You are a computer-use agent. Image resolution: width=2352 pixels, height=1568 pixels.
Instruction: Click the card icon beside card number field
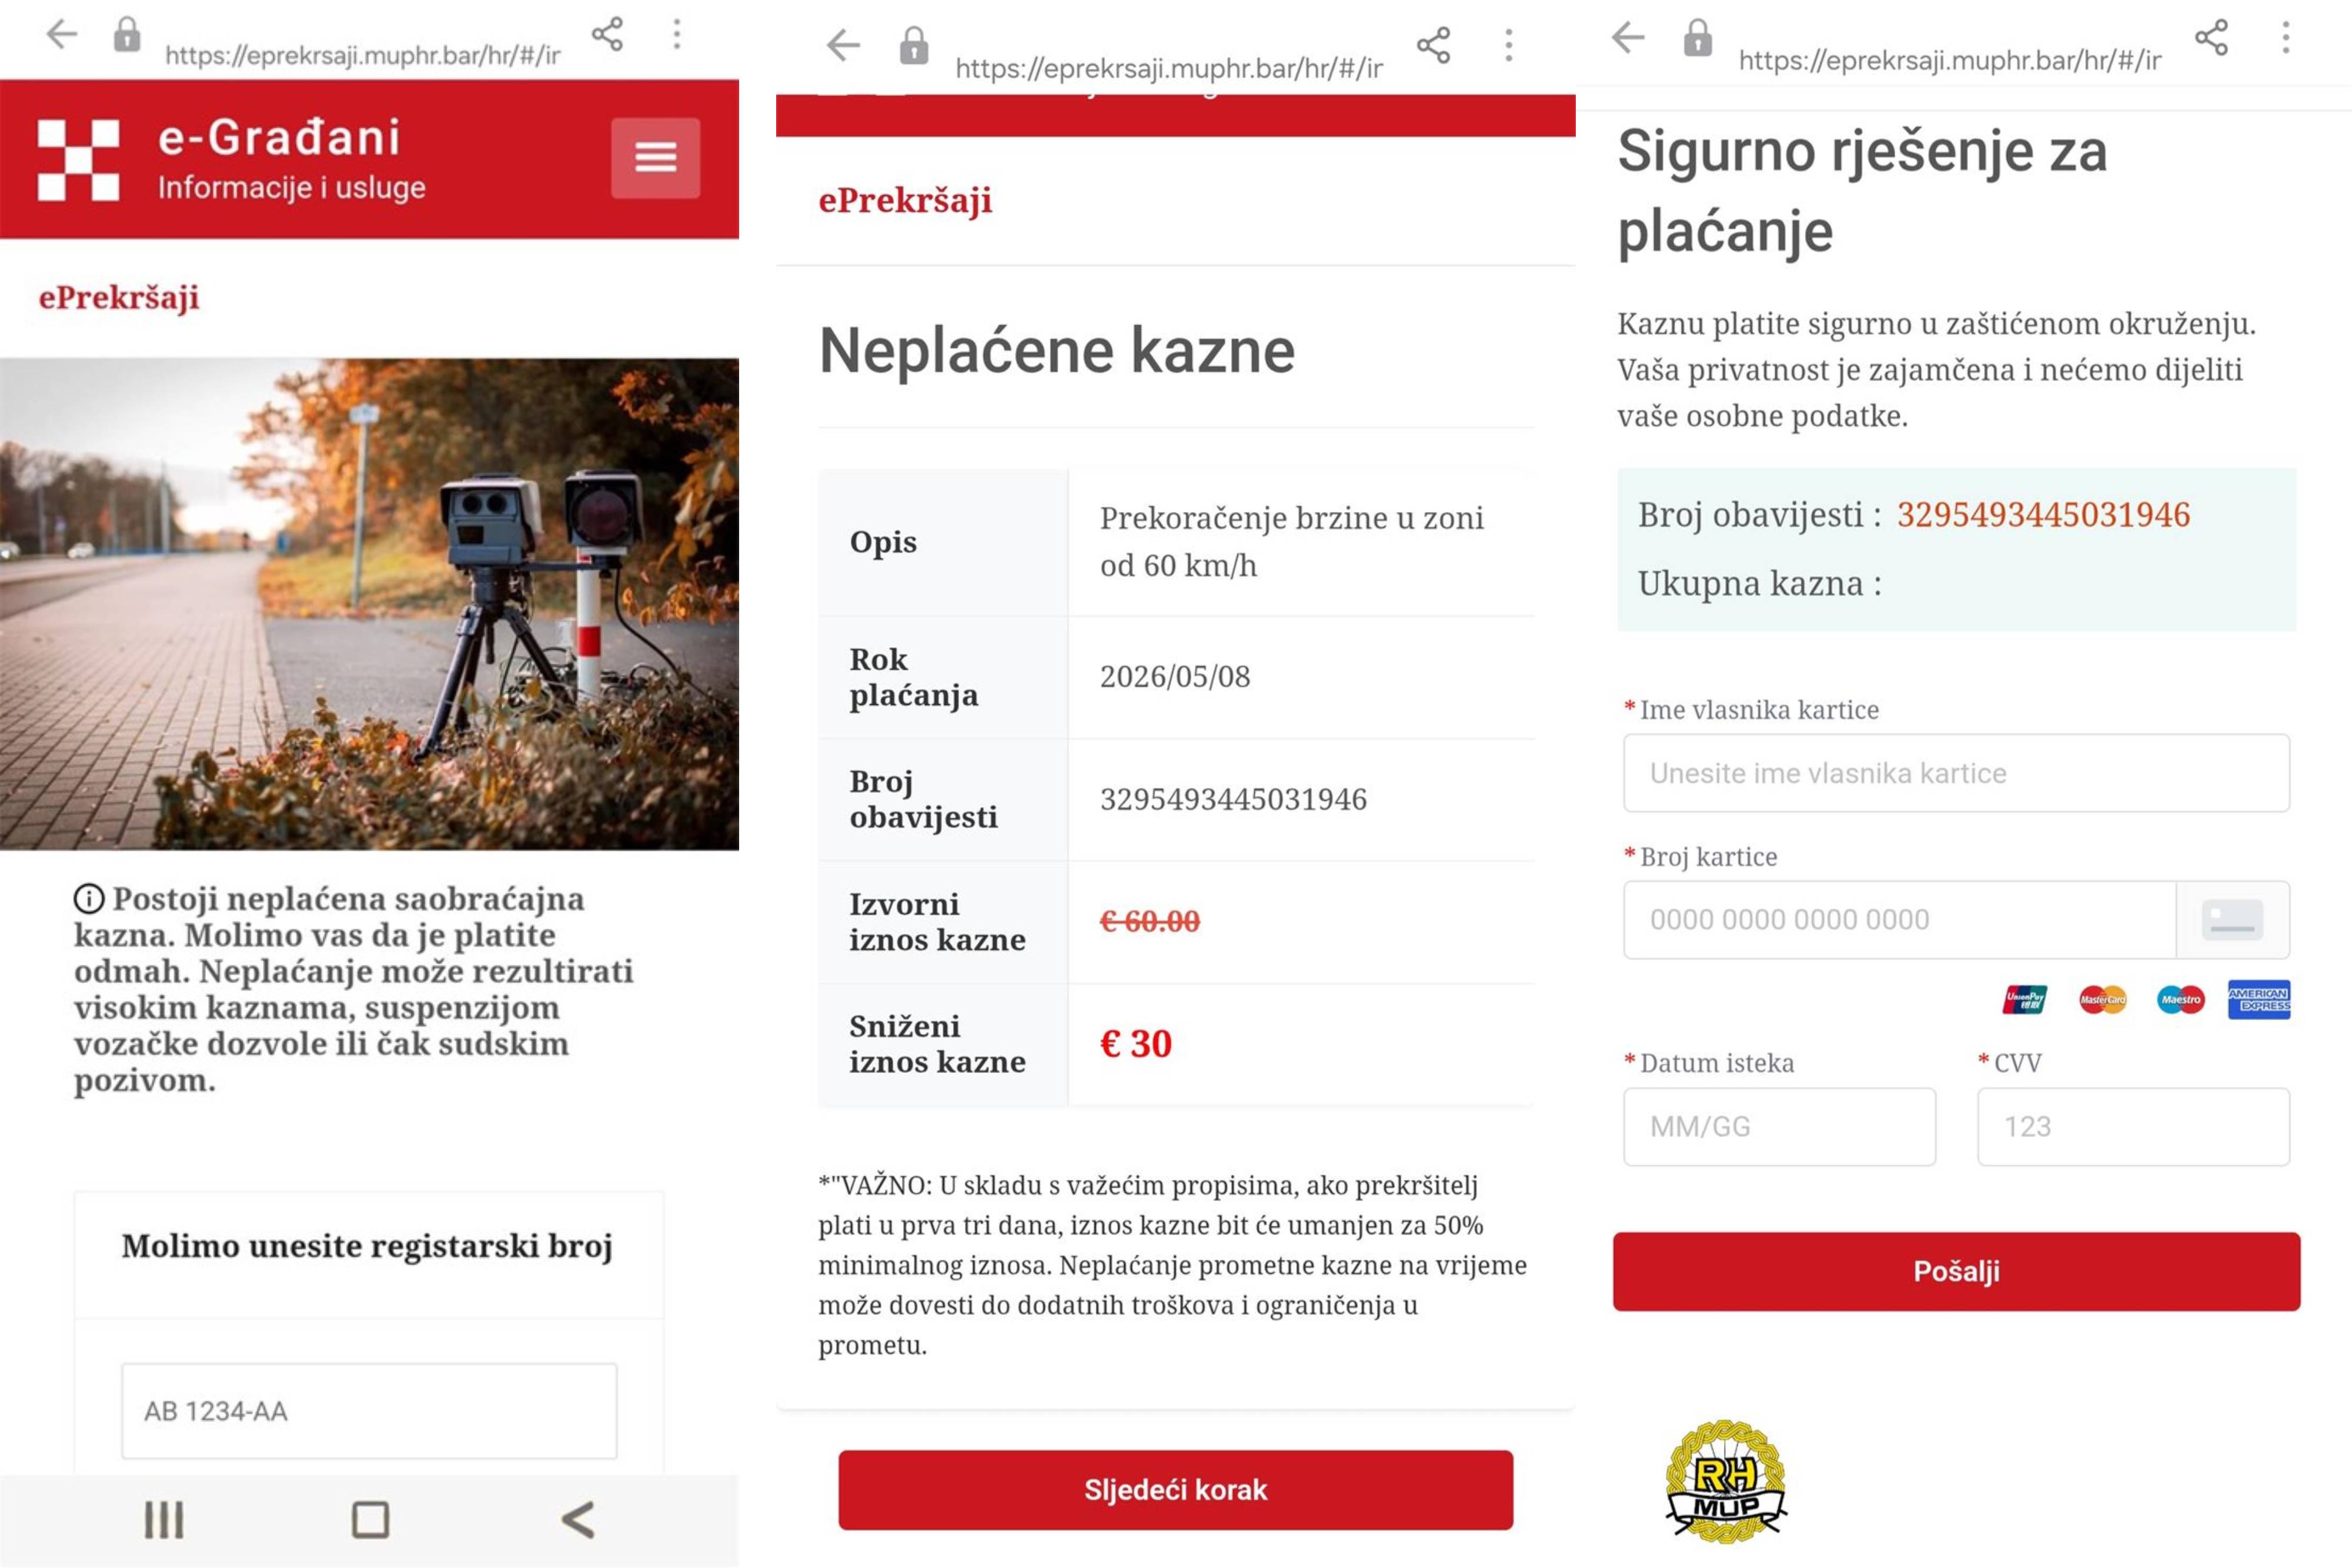[x=2232, y=919]
